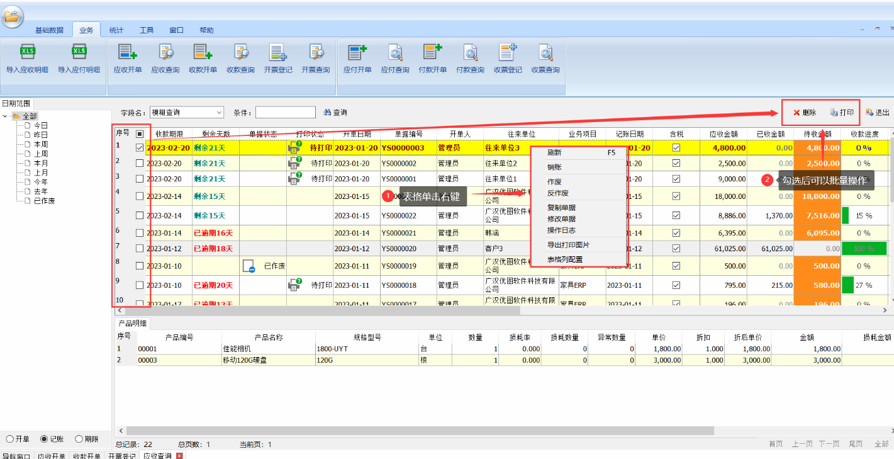Click the 付款查询 ribbon icon
This screenshot has width=894, height=459.
470,52
